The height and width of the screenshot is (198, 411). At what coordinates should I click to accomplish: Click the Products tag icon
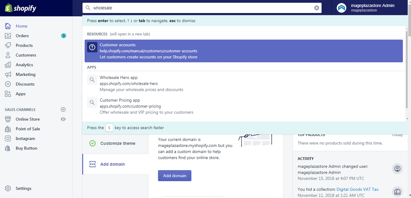(8, 45)
